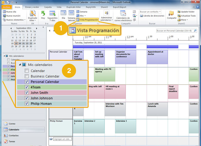Open Correo in navigation pane
Viewport: 201px width, 146px height.
(24, 124)
